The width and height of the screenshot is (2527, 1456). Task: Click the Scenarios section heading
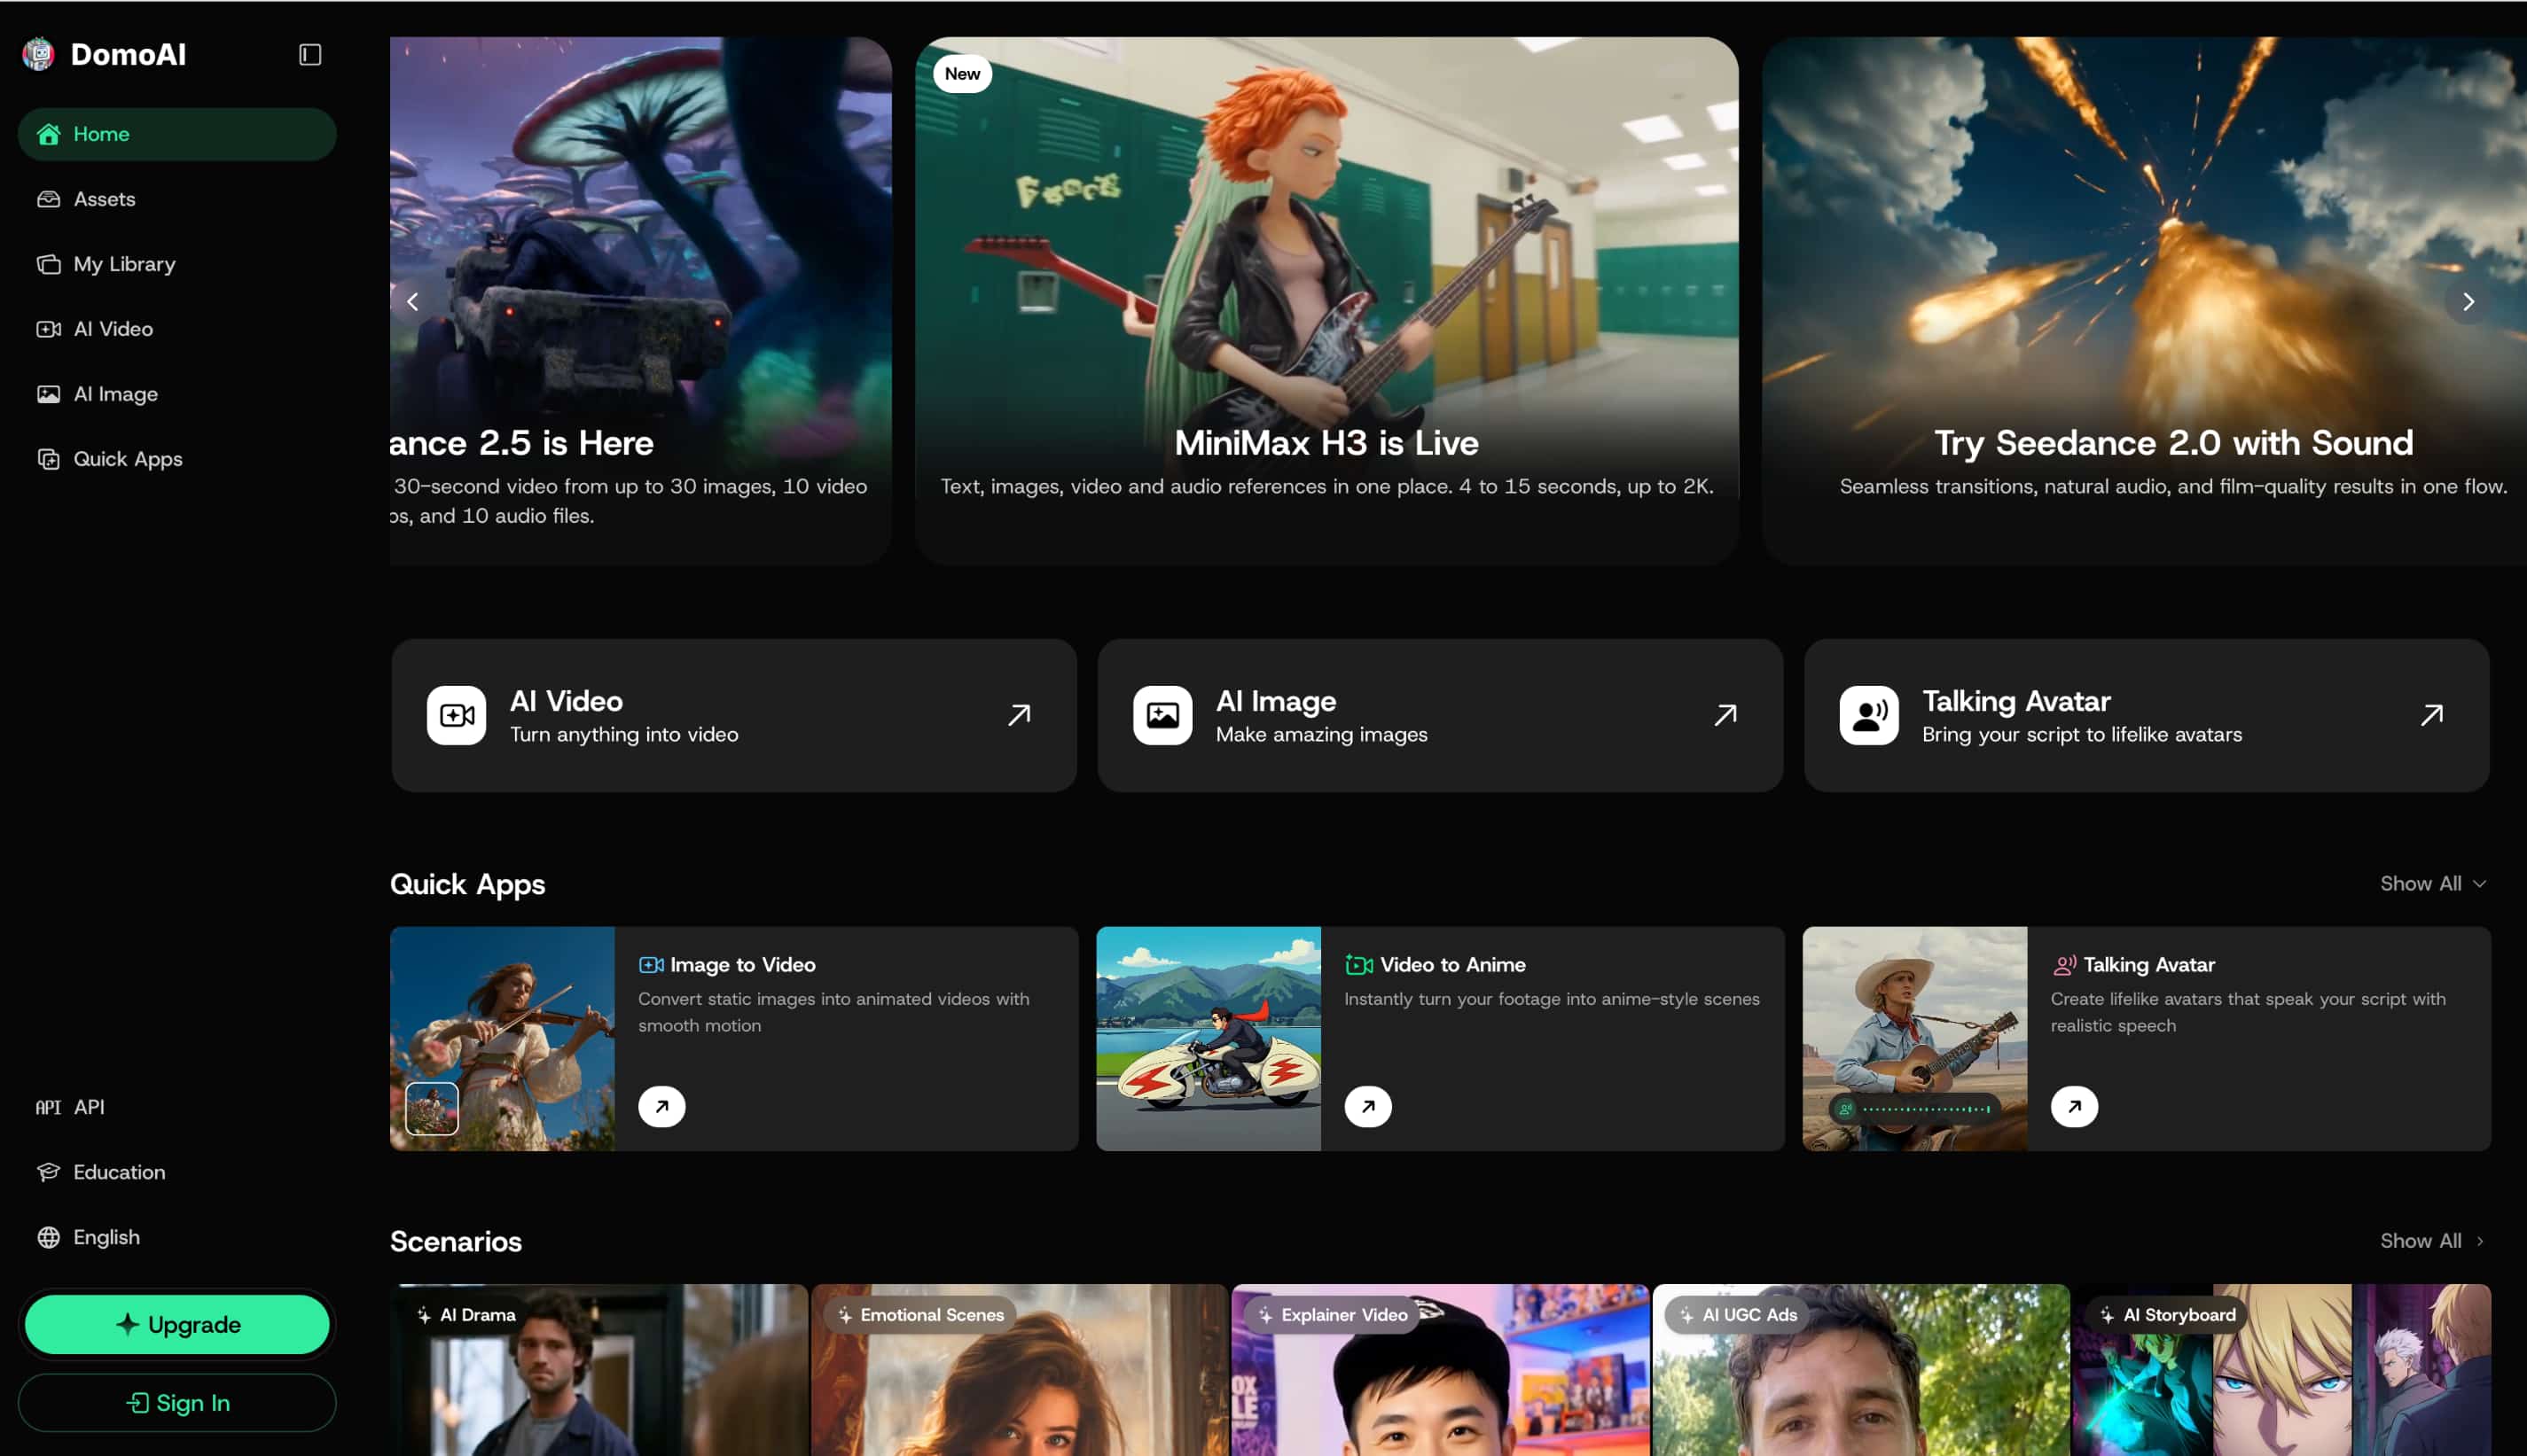[456, 1241]
